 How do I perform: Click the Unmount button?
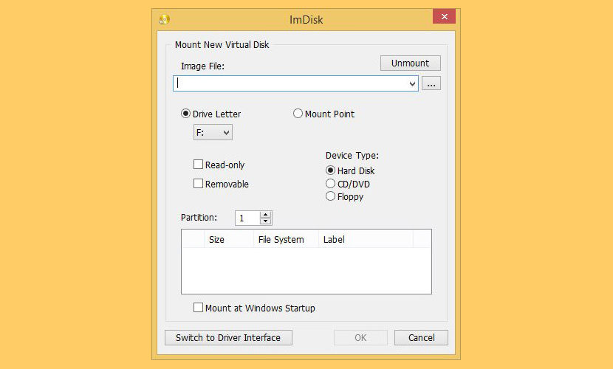410,63
